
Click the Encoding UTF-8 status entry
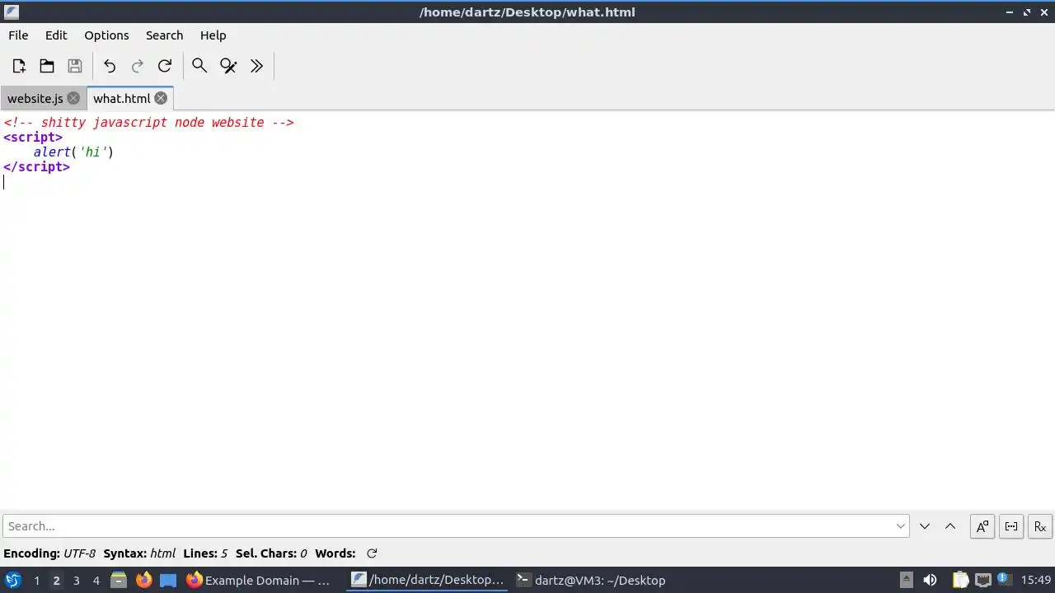click(x=49, y=553)
